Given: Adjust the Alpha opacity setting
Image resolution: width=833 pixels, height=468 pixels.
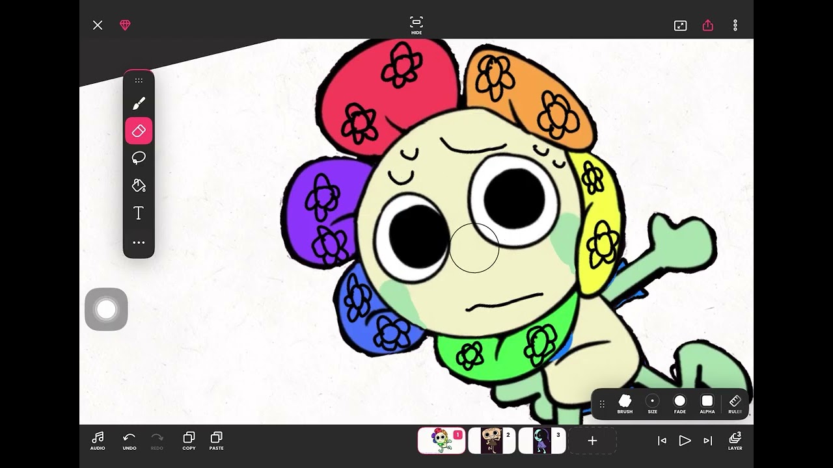Looking at the screenshot, I should [707, 404].
